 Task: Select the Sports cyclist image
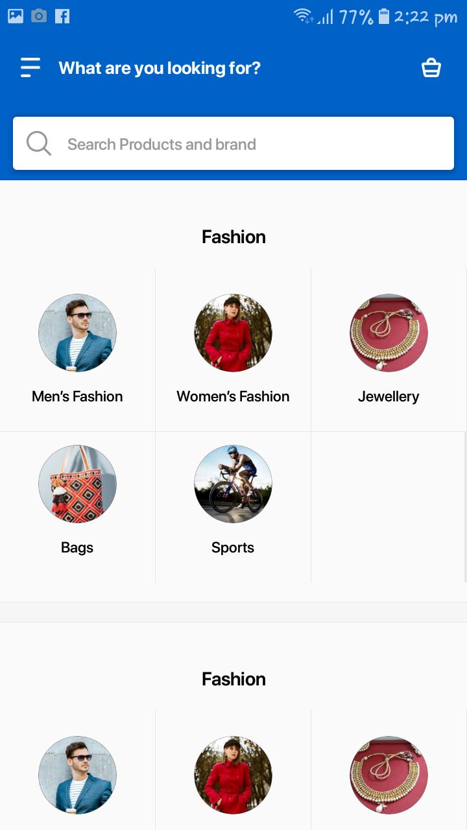233,484
